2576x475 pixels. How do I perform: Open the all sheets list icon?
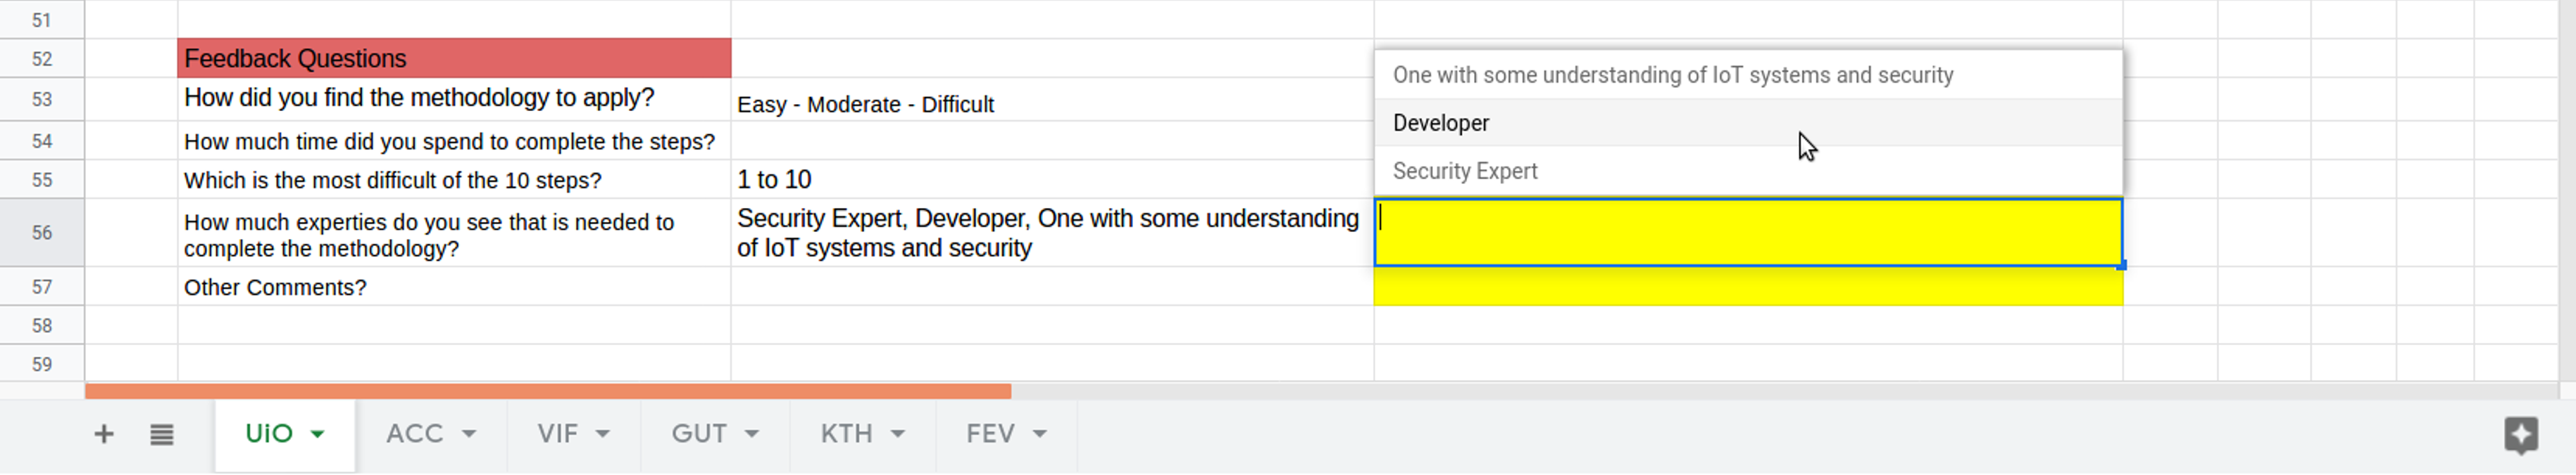pos(162,434)
